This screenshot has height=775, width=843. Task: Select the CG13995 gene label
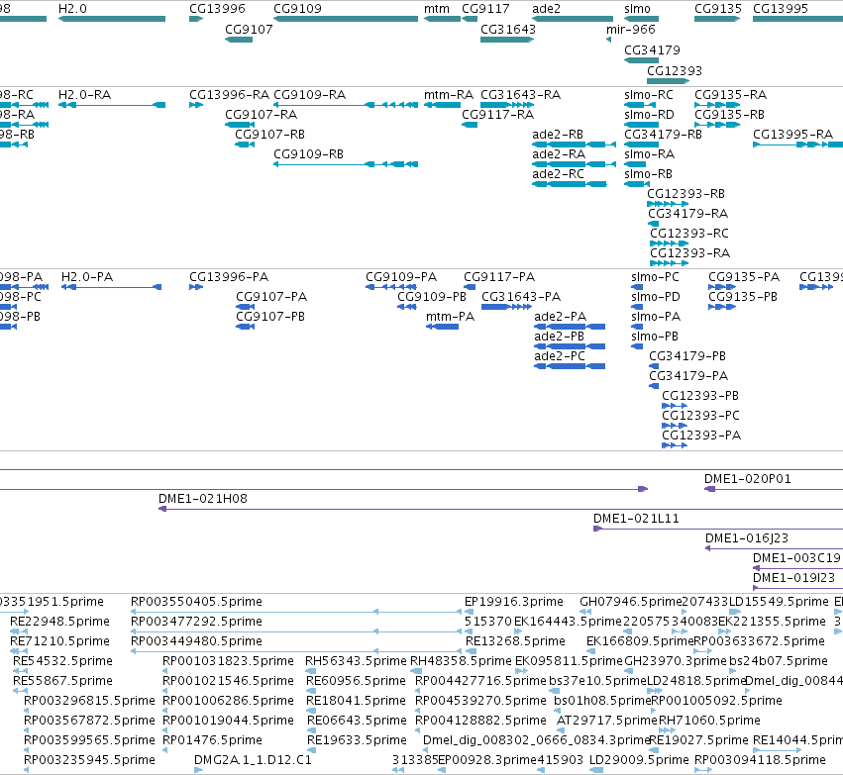pyautogui.click(x=781, y=9)
